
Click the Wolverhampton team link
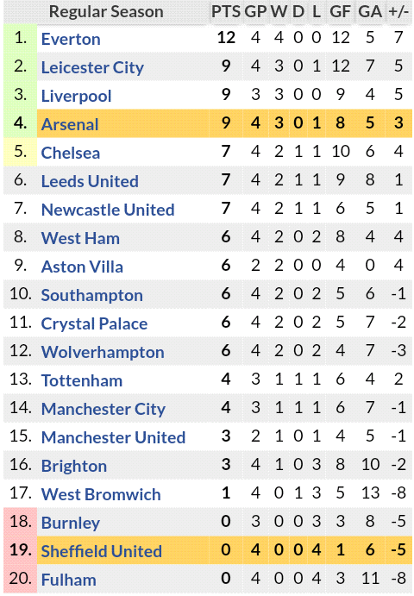click(x=103, y=353)
